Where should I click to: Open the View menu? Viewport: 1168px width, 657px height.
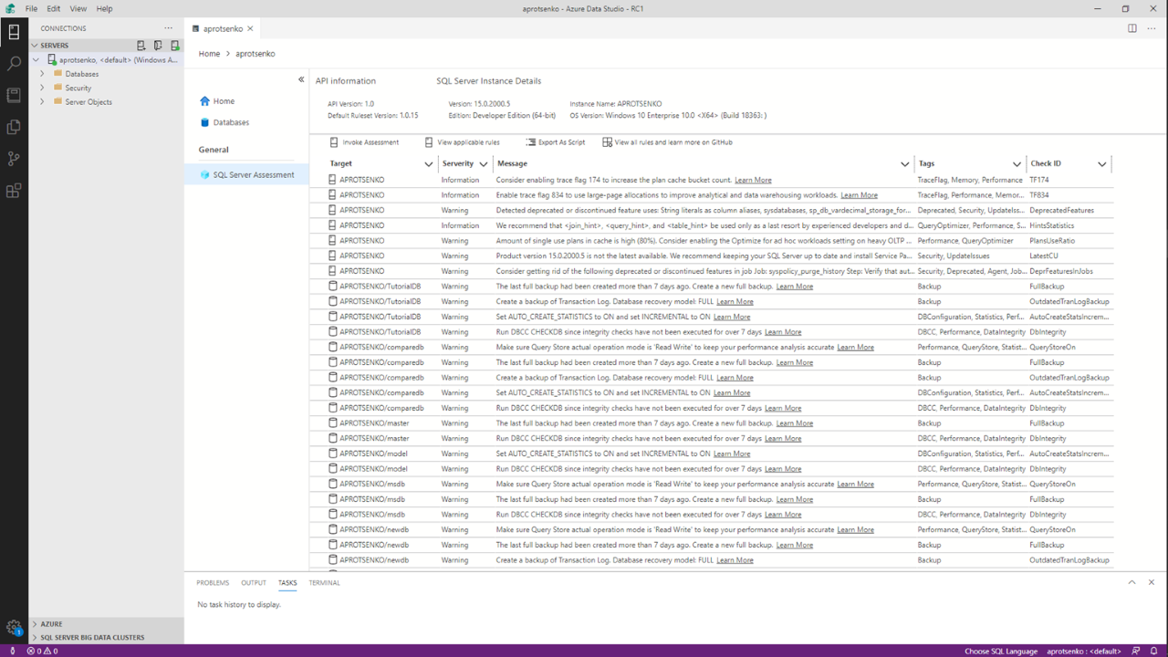[78, 8]
